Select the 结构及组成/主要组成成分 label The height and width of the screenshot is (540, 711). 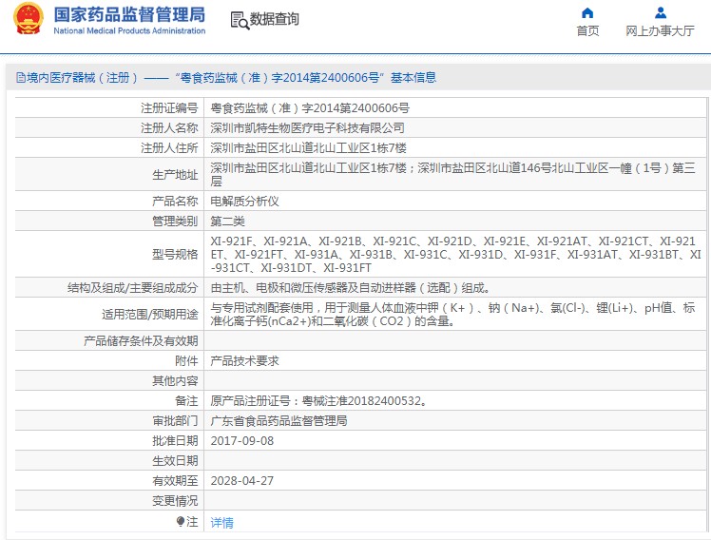[133, 287]
